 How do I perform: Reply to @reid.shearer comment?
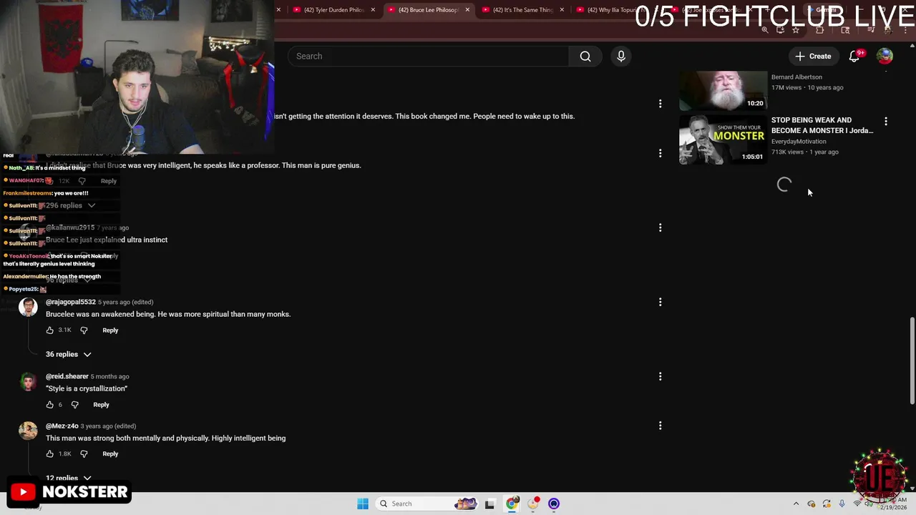pos(101,405)
